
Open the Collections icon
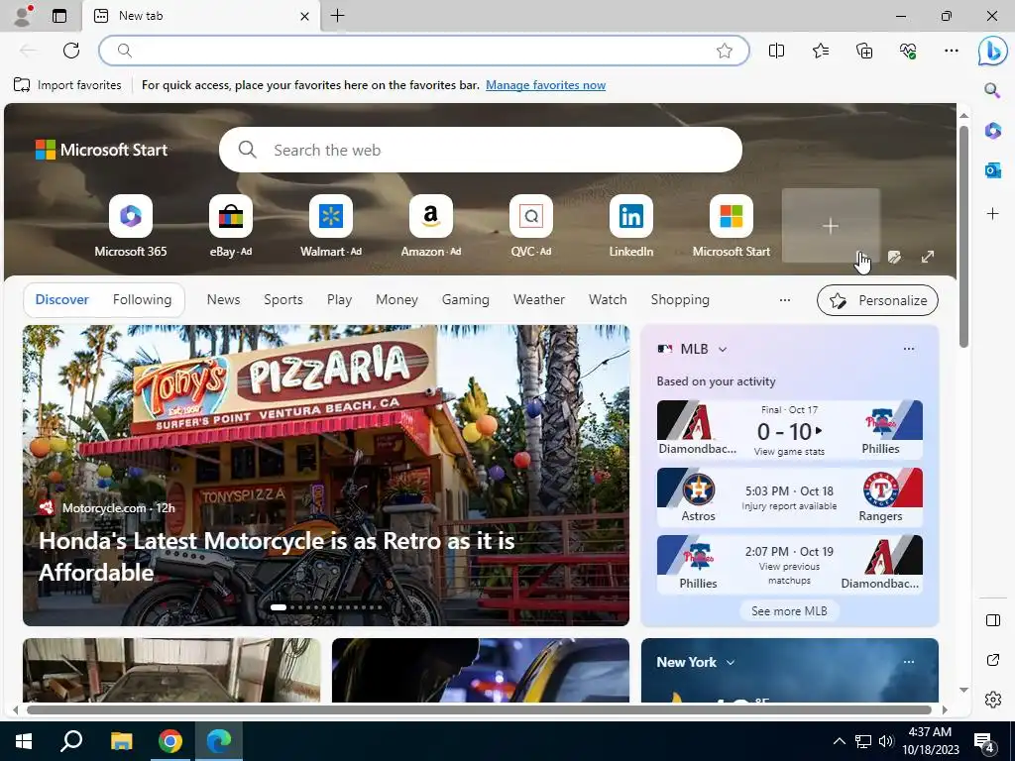pos(864,51)
